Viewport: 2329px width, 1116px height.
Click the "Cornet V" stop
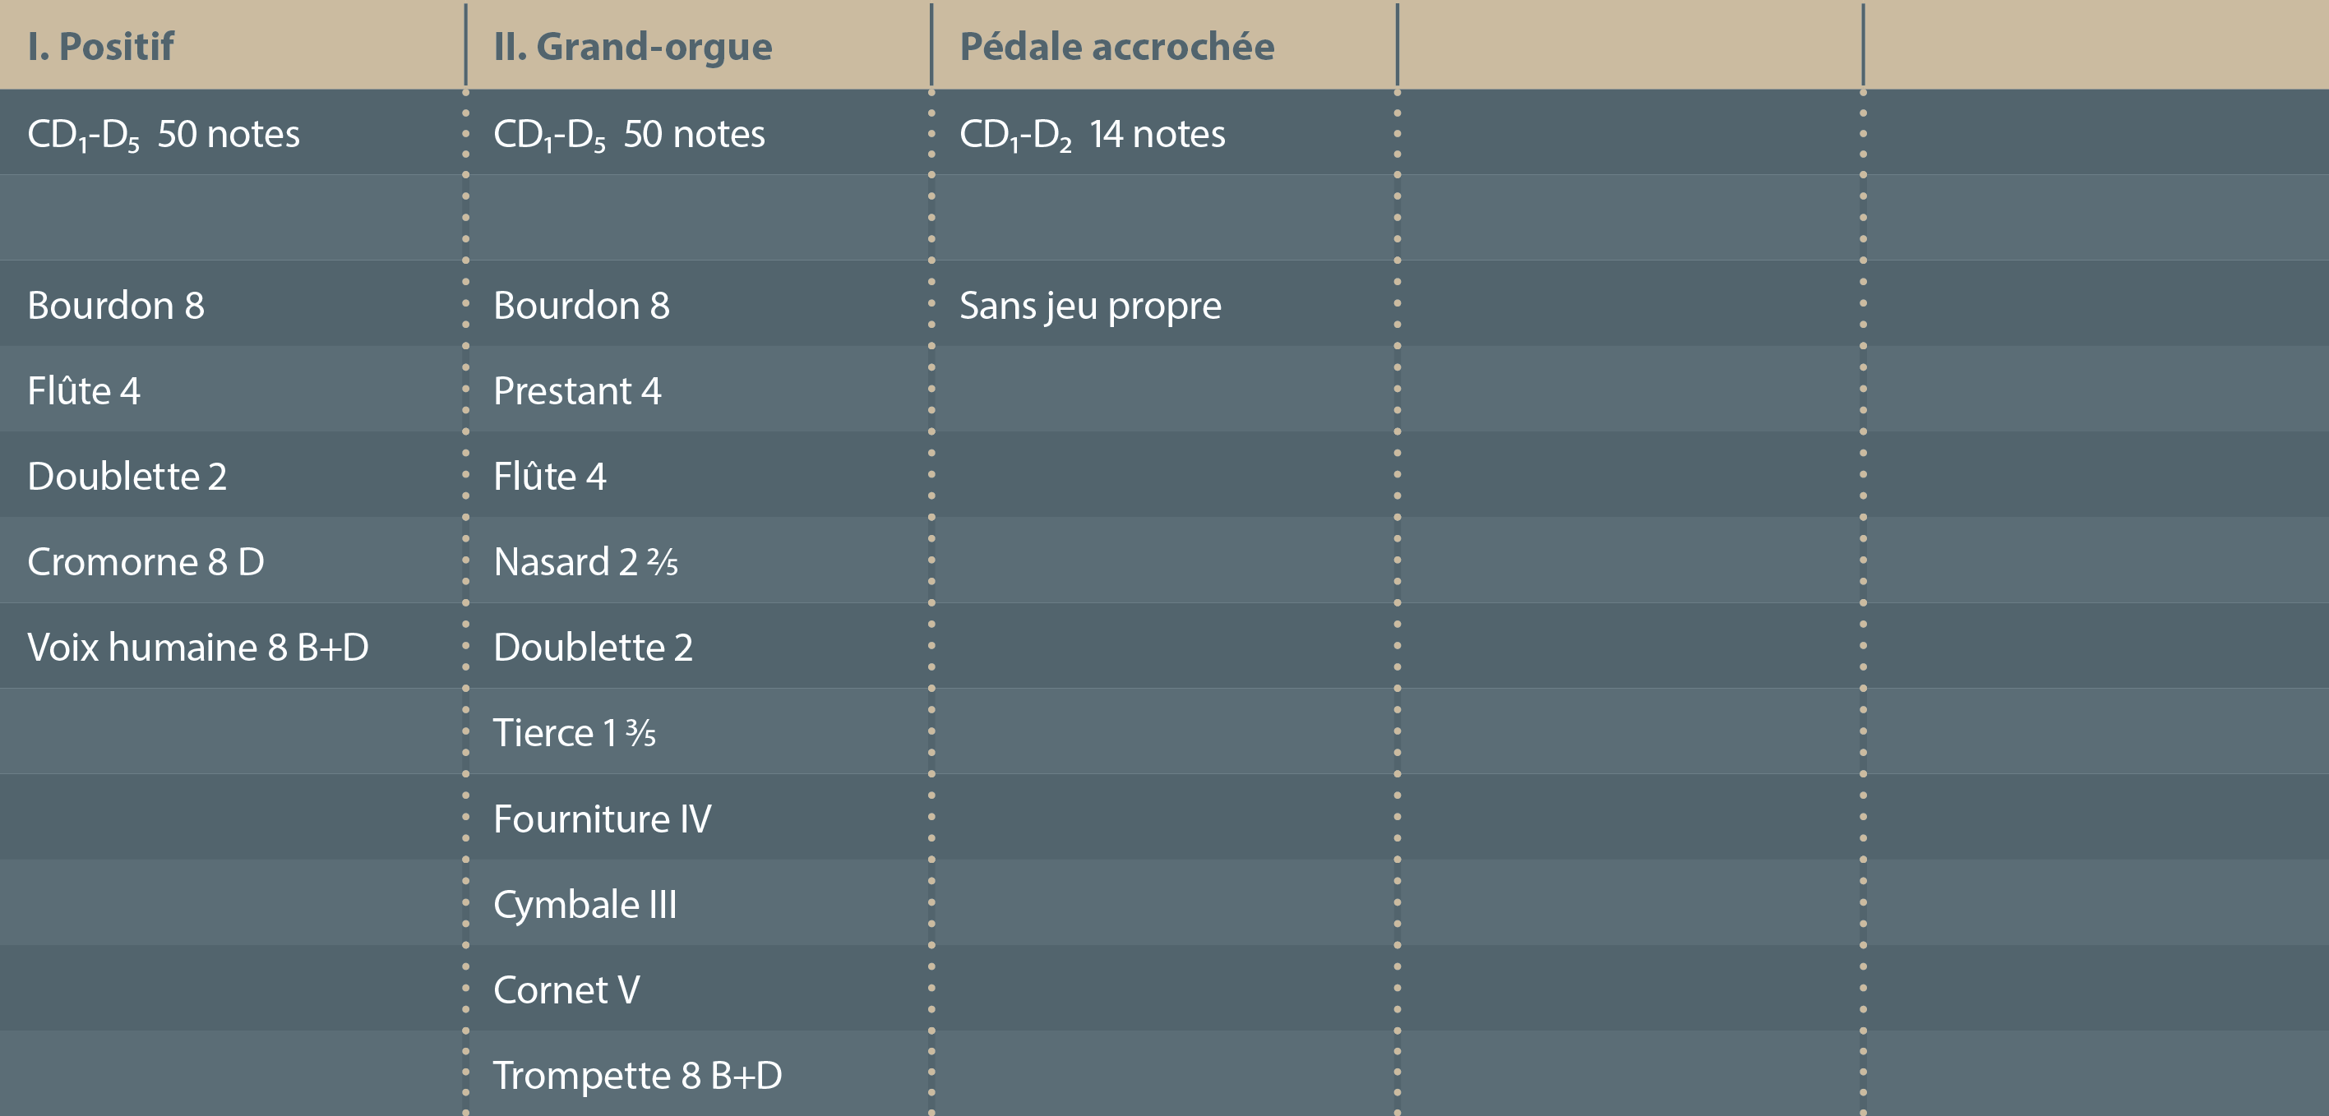tap(566, 990)
